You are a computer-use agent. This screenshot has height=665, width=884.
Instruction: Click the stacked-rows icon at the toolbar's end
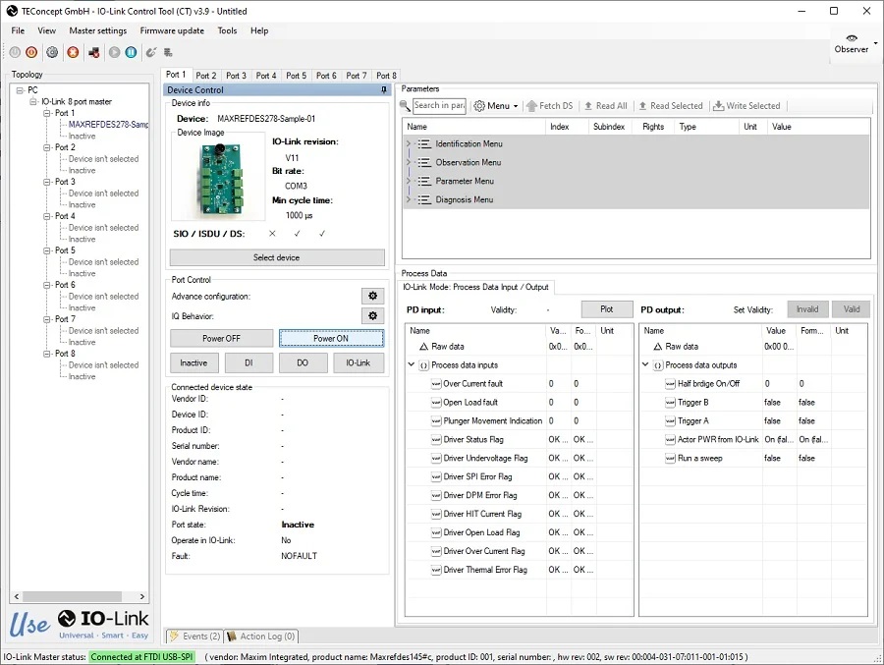click(168, 52)
